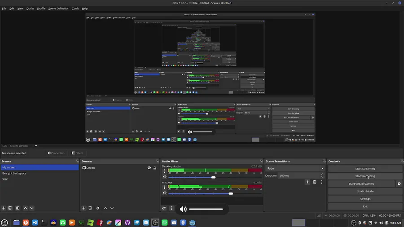Mute Desktop Audio speaker icon

[165, 177]
